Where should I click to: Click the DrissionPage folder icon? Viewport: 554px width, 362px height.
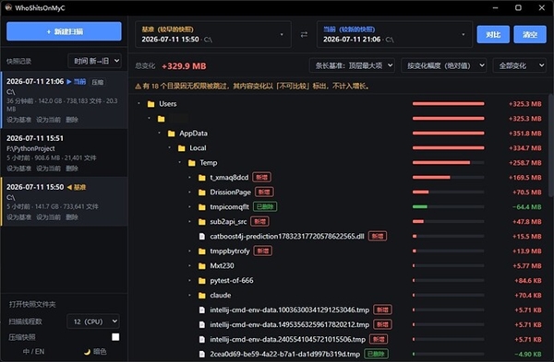coord(202,193)
